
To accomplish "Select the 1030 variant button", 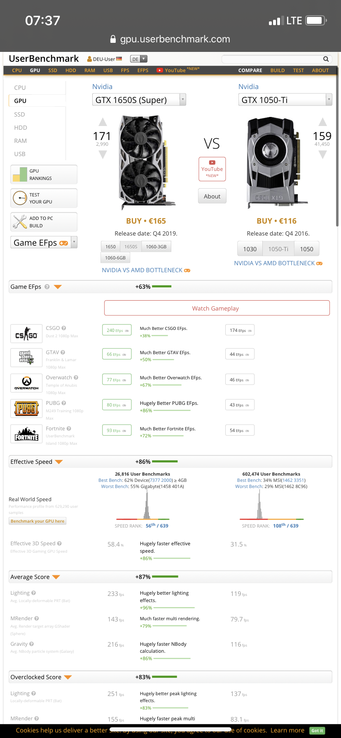I will 250,249.
